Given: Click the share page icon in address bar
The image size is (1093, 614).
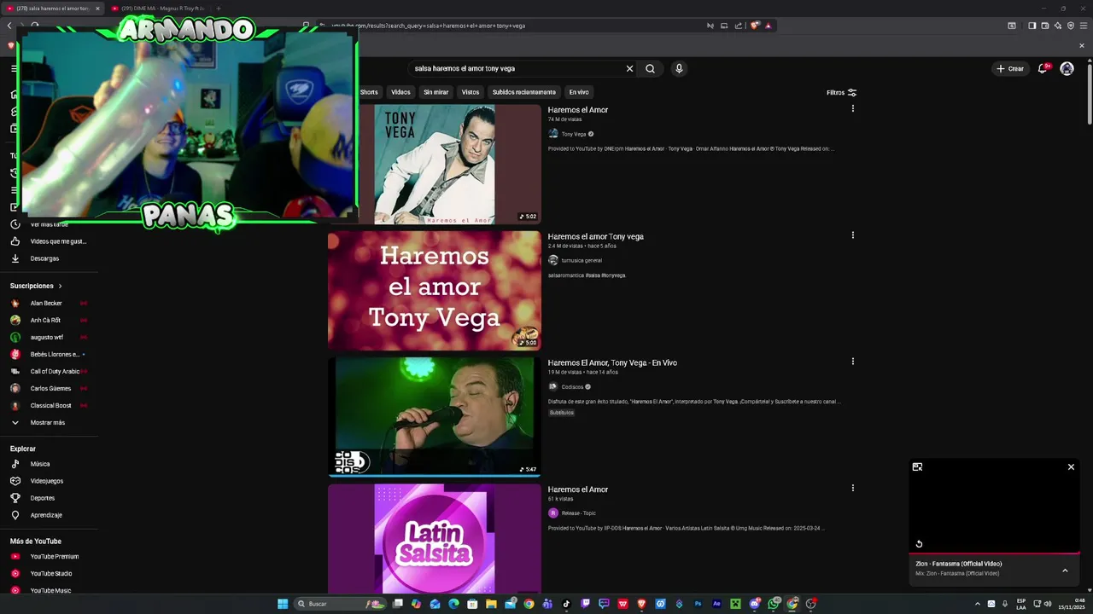Looking at the screenshot, I should click(x=738, y=26).
